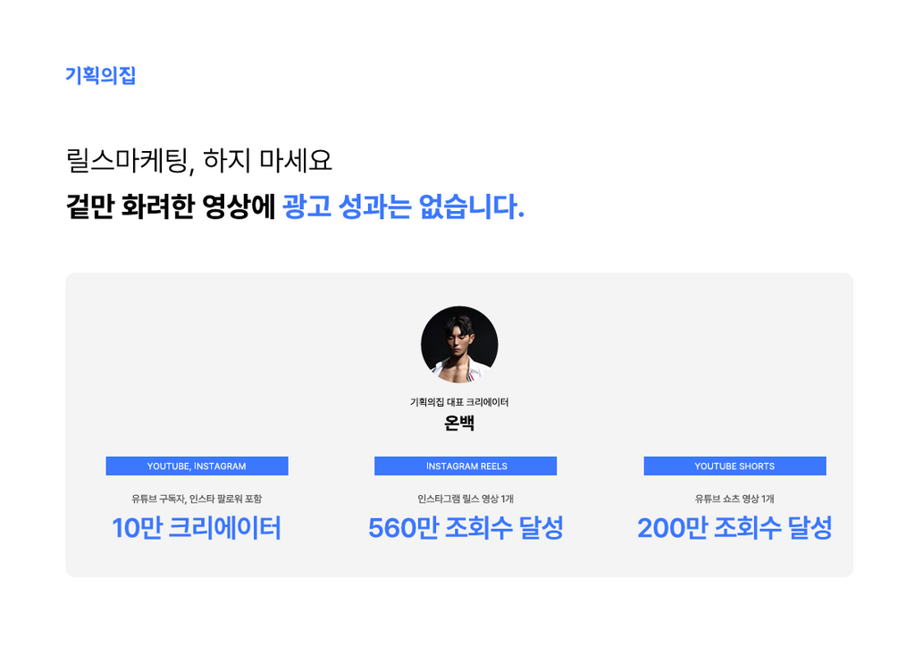The width and height of the screenshot is (915, 647).
Task: Click the 기획의집 logo text
Action: tap(100, 75)
